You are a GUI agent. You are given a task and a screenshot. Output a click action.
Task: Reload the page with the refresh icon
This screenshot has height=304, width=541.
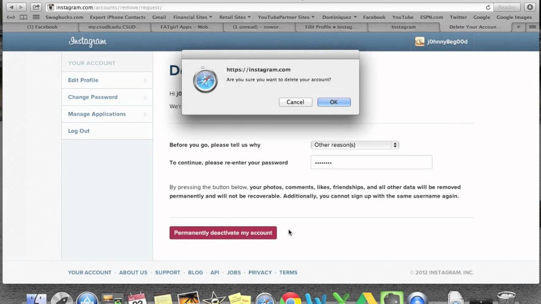[488, 7]
